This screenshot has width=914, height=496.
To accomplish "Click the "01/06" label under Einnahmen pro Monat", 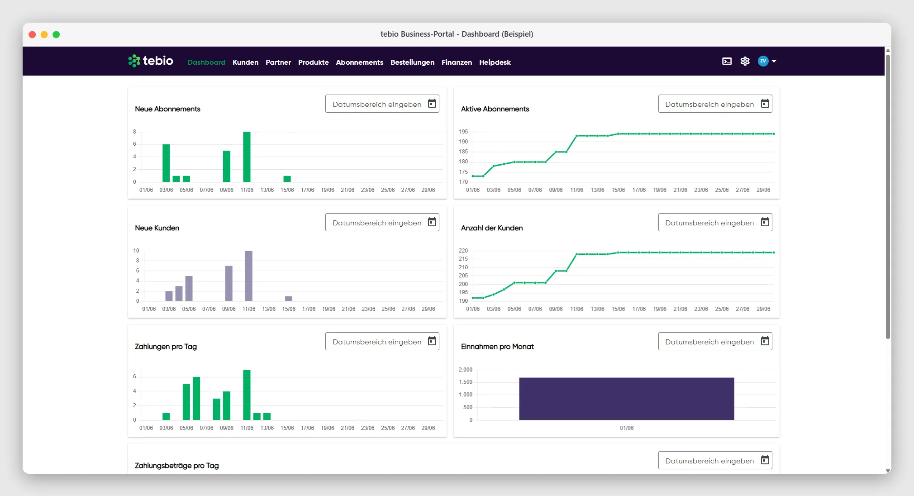I will [x=626, y=428].
